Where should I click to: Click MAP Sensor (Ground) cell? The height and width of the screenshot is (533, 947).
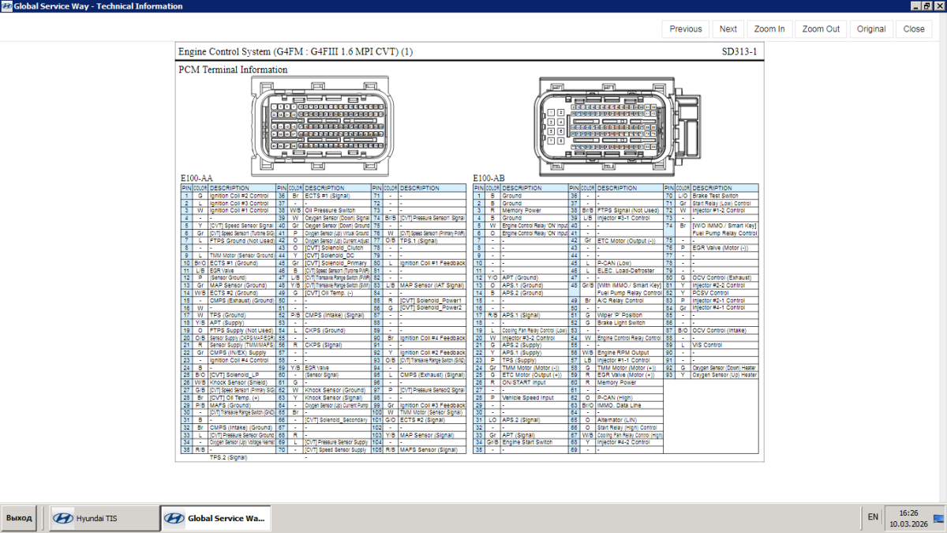(x=241, y=285)
